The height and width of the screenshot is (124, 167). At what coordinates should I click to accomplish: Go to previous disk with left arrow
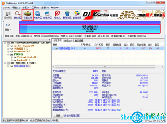pos(7,25)
